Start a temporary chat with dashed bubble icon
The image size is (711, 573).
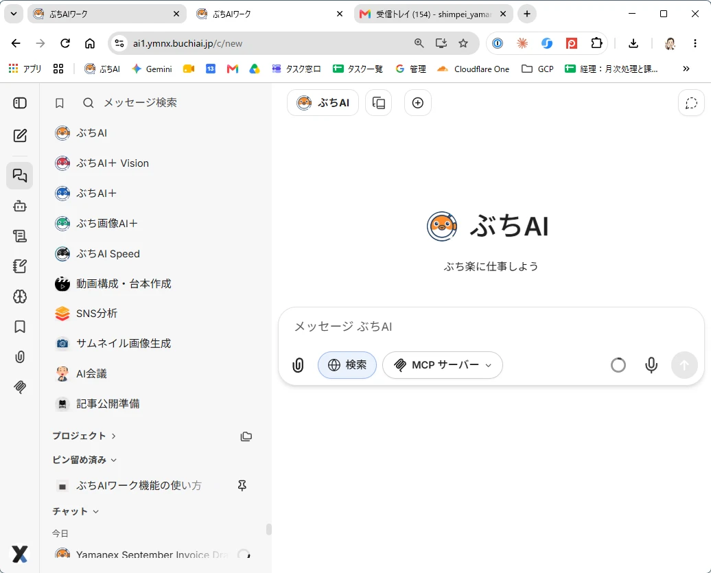point(691,103)
